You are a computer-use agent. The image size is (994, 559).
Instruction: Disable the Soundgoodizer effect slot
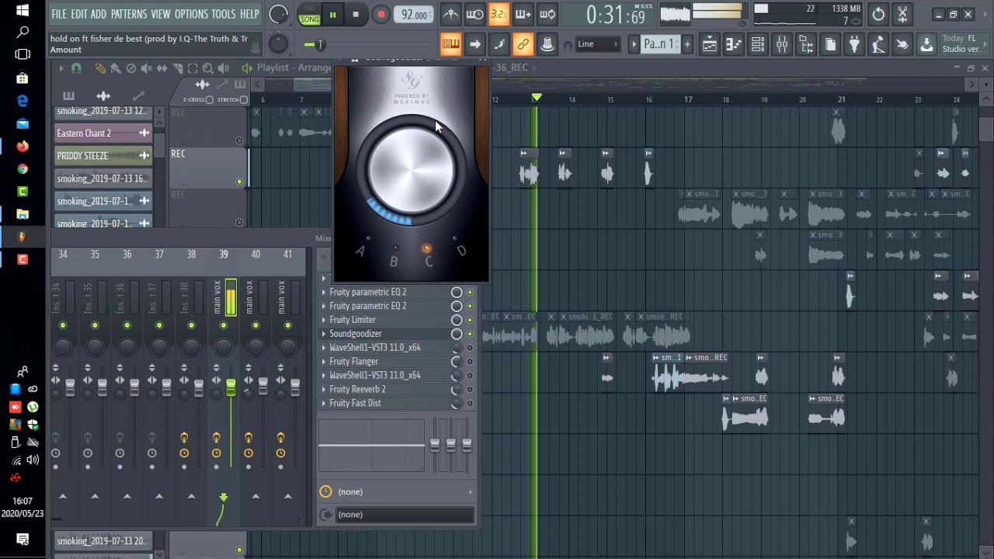(x=469, y=334)
